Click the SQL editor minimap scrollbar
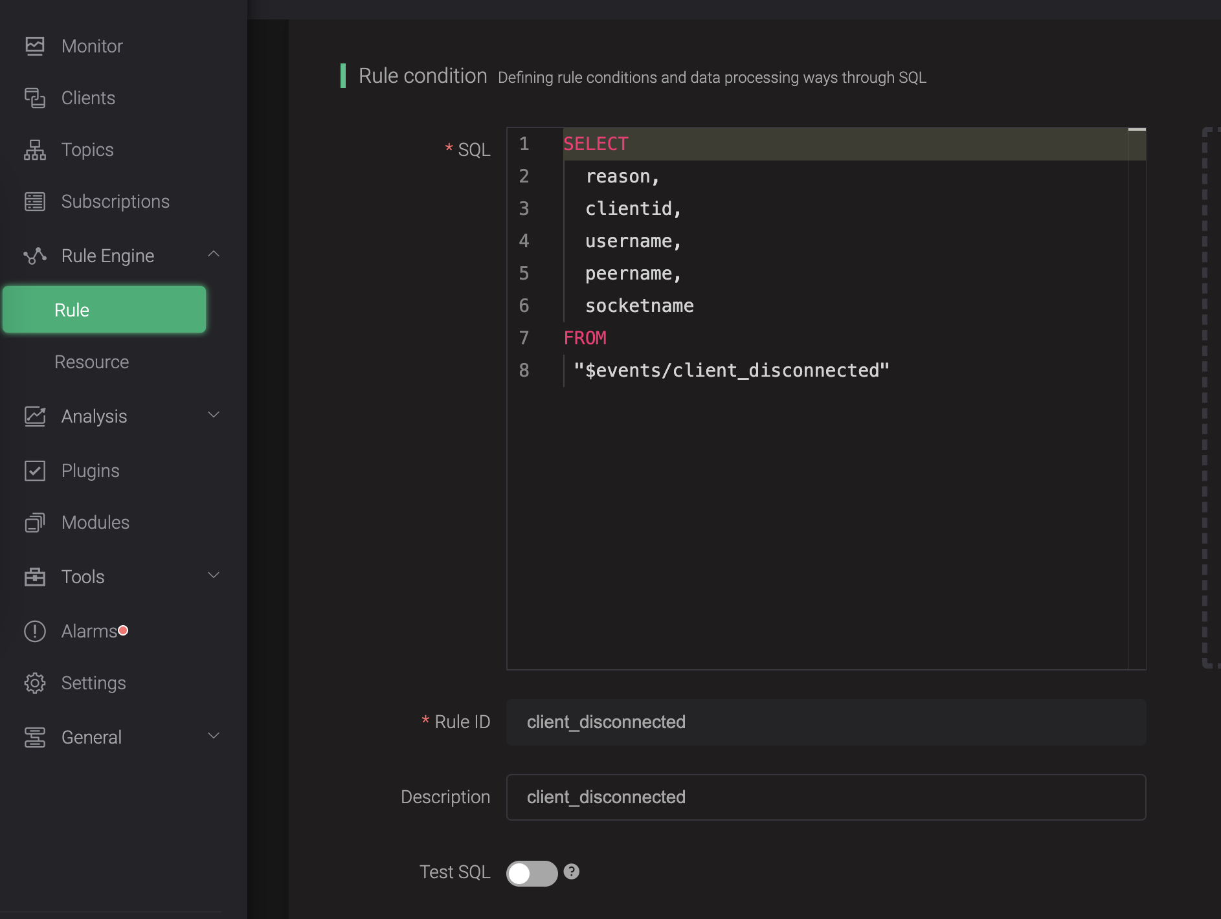The width and height of the screenshot is (1221, 919). [1137, 398]
